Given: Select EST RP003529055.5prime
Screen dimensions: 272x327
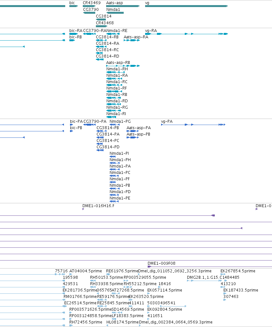Looking at the screenshot, I should point(126,281).
